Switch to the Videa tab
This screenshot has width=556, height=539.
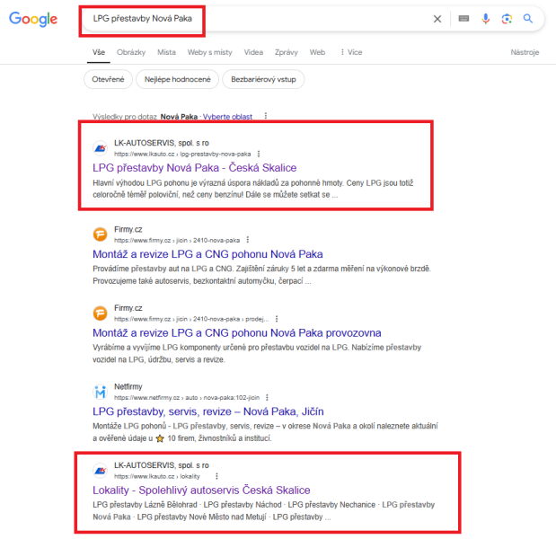click(x=253, y=52)
